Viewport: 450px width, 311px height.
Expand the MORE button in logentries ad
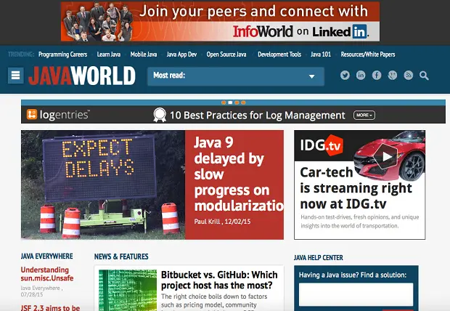[364, 116]
